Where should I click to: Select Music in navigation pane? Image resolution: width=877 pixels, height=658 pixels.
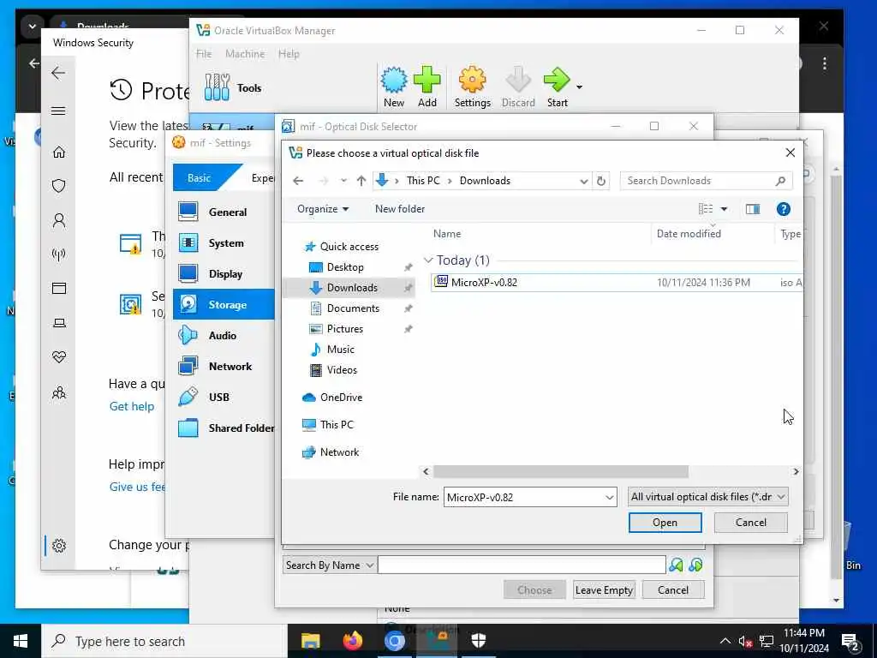click(x=340, y=350)
